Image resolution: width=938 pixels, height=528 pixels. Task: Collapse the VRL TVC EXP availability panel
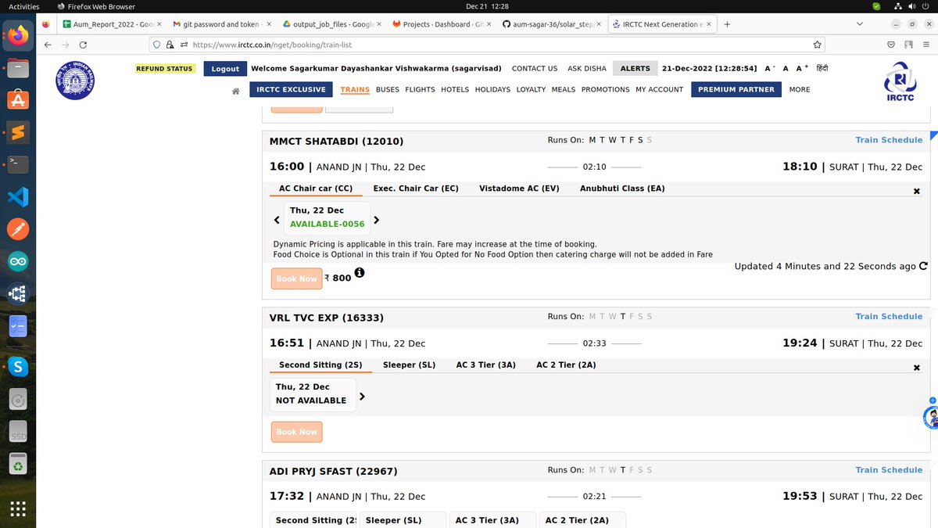[x=916, y=368]
